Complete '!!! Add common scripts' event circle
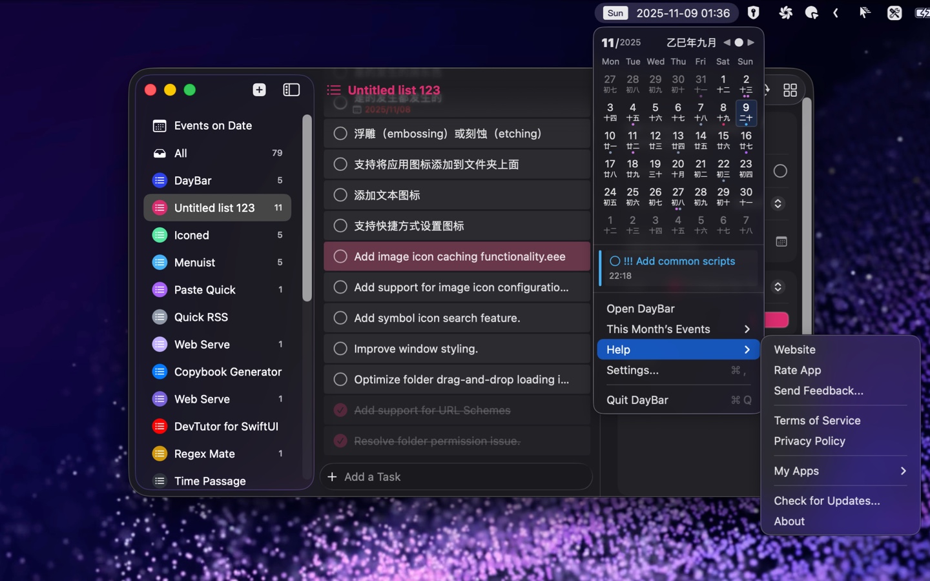930x581 pixels. pos(615,261)
